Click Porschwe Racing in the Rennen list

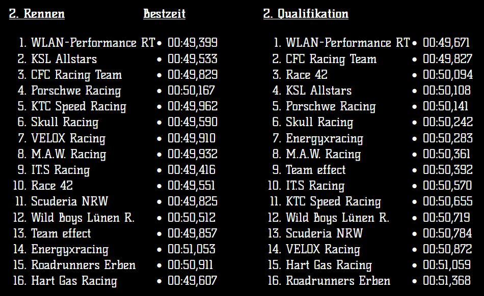tap(76, 91)
